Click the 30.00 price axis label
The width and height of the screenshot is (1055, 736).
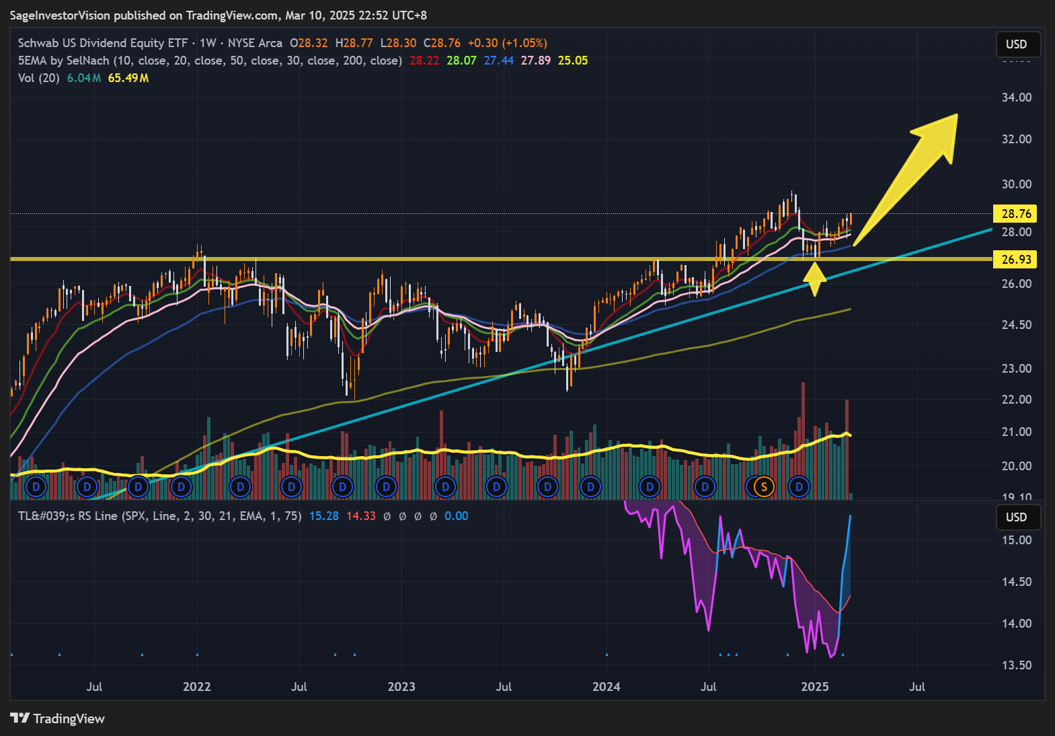(1017, 184)
